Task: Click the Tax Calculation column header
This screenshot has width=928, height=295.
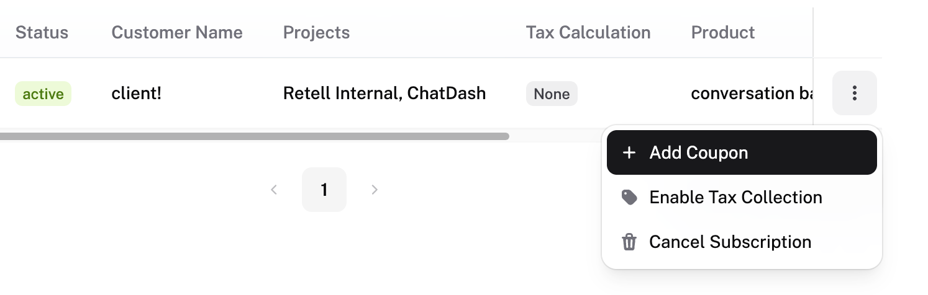Action: [588, 32]
